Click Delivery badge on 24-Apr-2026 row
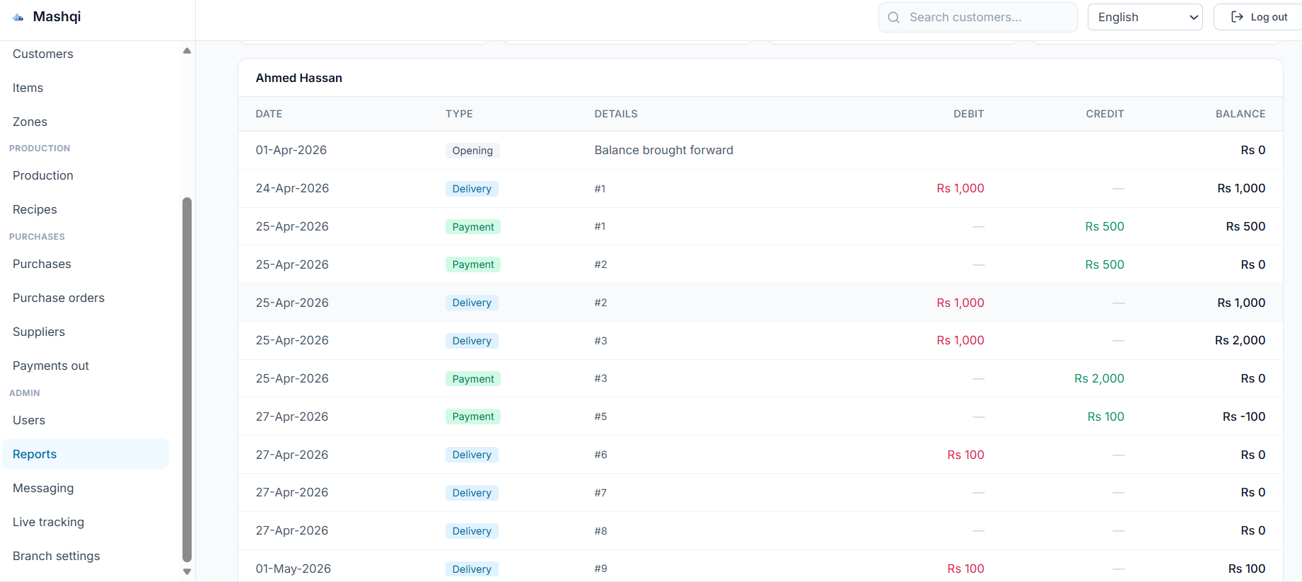 point(472,189)
